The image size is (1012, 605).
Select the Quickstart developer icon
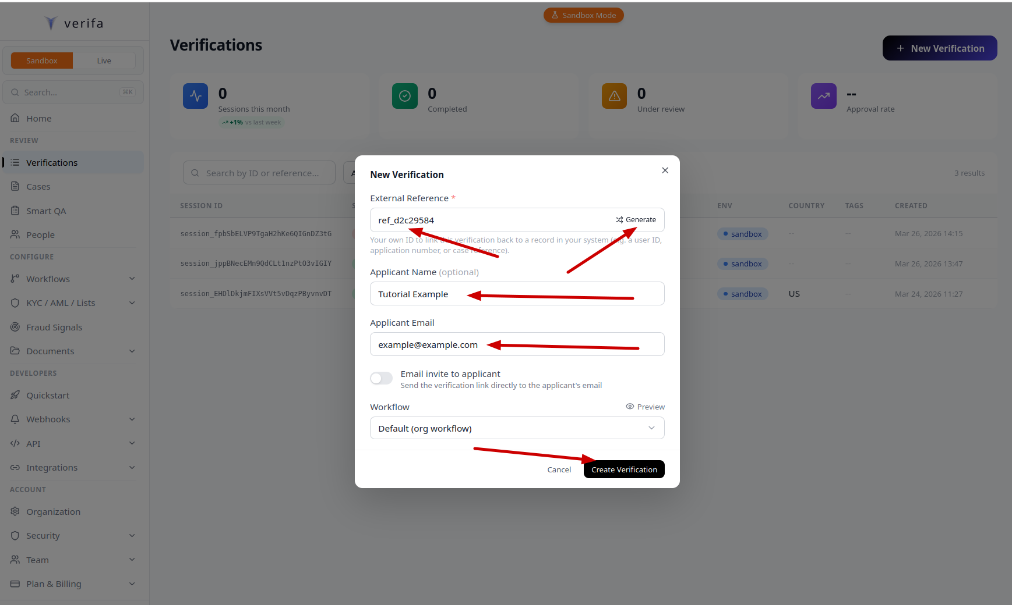(15, 395)
